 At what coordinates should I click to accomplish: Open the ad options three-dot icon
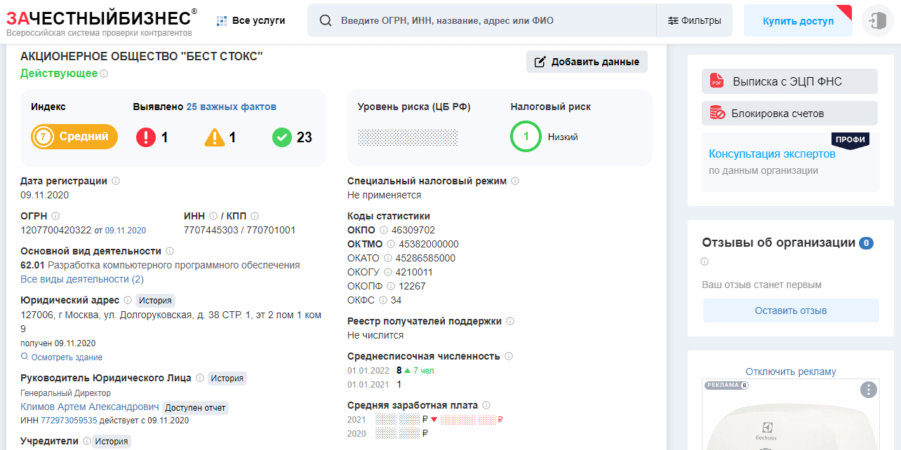point(869,390)
